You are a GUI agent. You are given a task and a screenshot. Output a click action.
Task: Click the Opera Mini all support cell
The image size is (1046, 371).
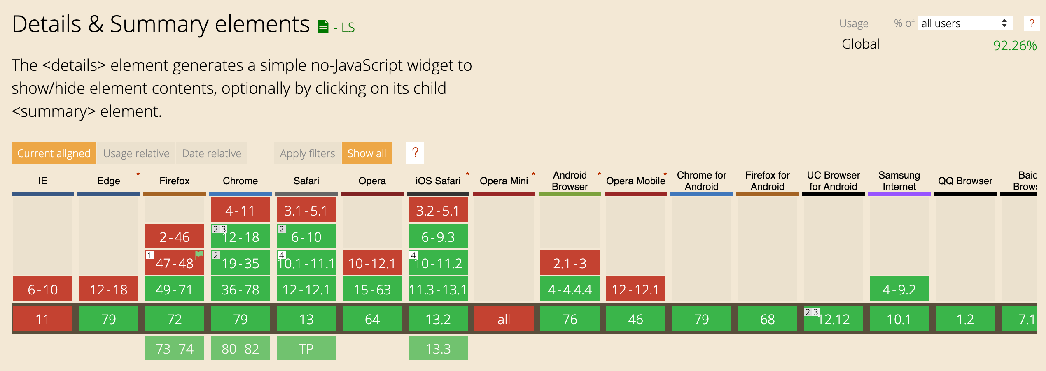coord(504,319)
